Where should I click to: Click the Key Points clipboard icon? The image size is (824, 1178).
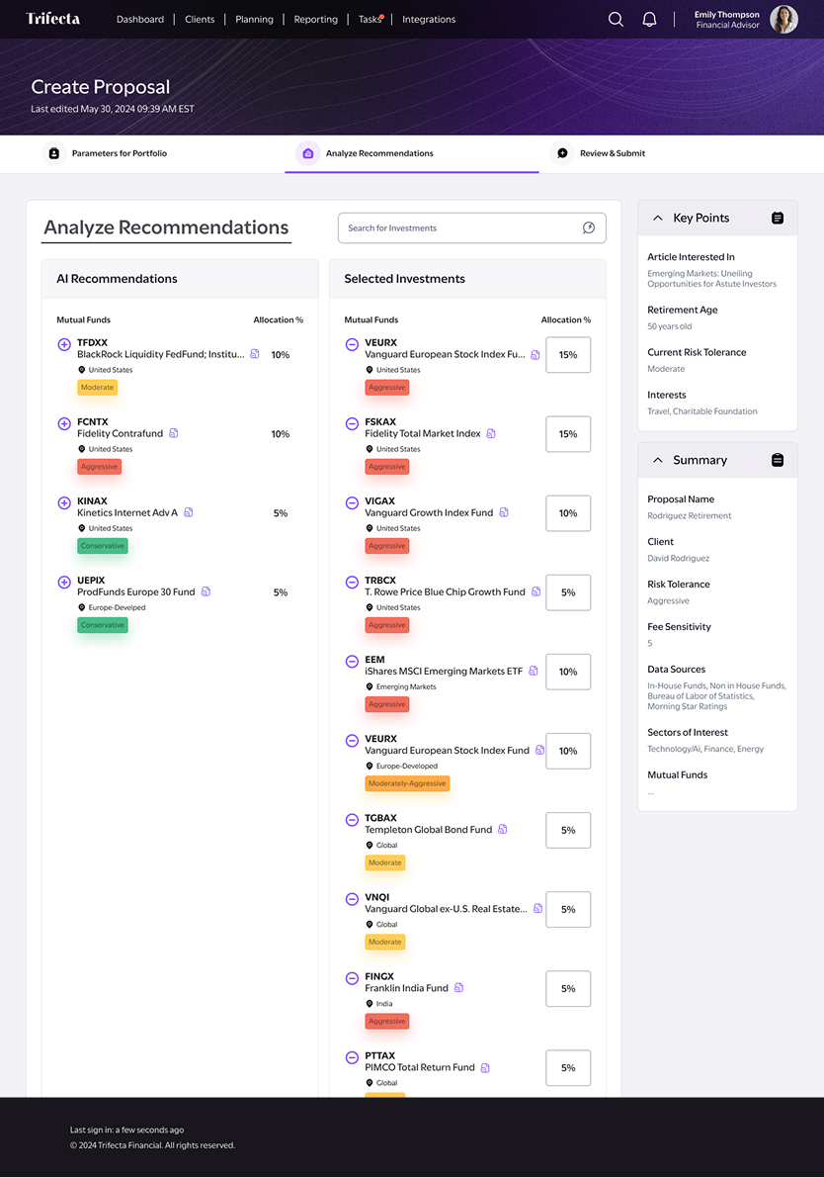point(778,218)
